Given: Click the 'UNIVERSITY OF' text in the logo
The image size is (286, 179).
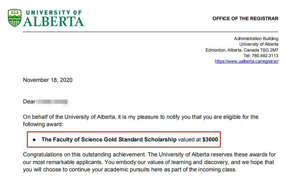Looking at the screenshot, I should [x=53, y=13].
